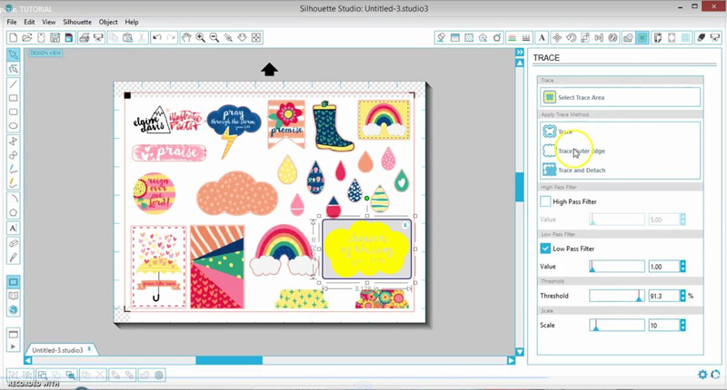Viewport: 727px width, 390px height.
Task: Collapse the Trace side panel chevrons
Action: click(x=520, y=53)
